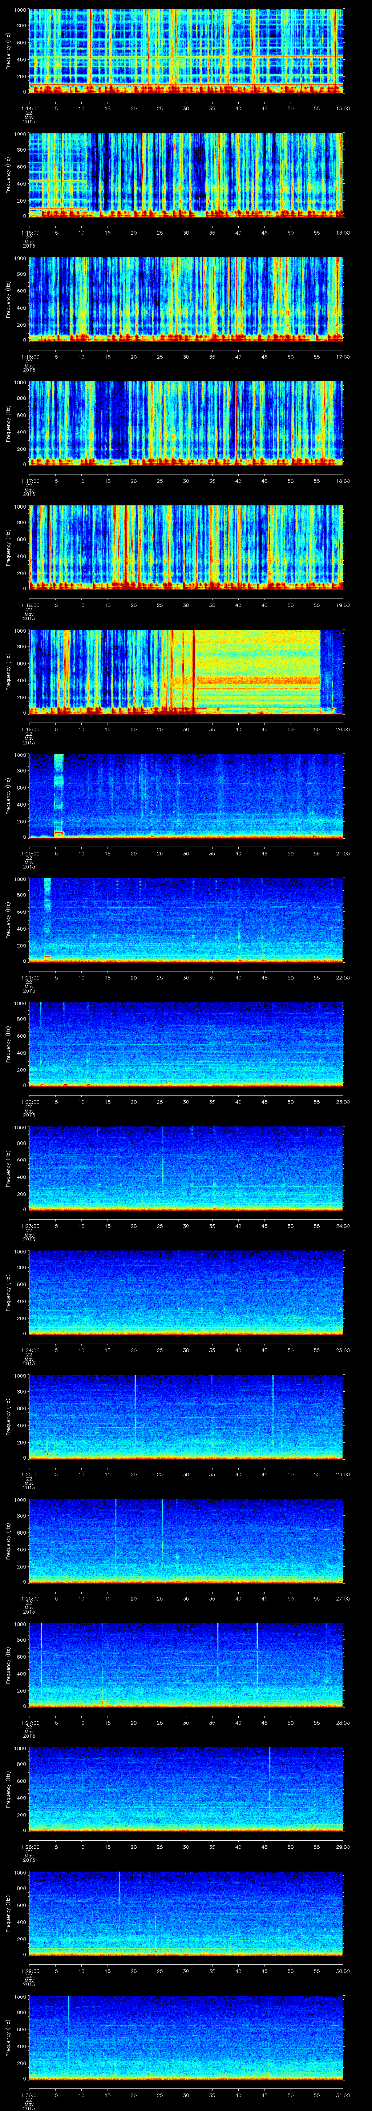Select the spectrogram panel starting at 1:30:00
Screen dimensions: 372x2111
(x=186, y=2038)
